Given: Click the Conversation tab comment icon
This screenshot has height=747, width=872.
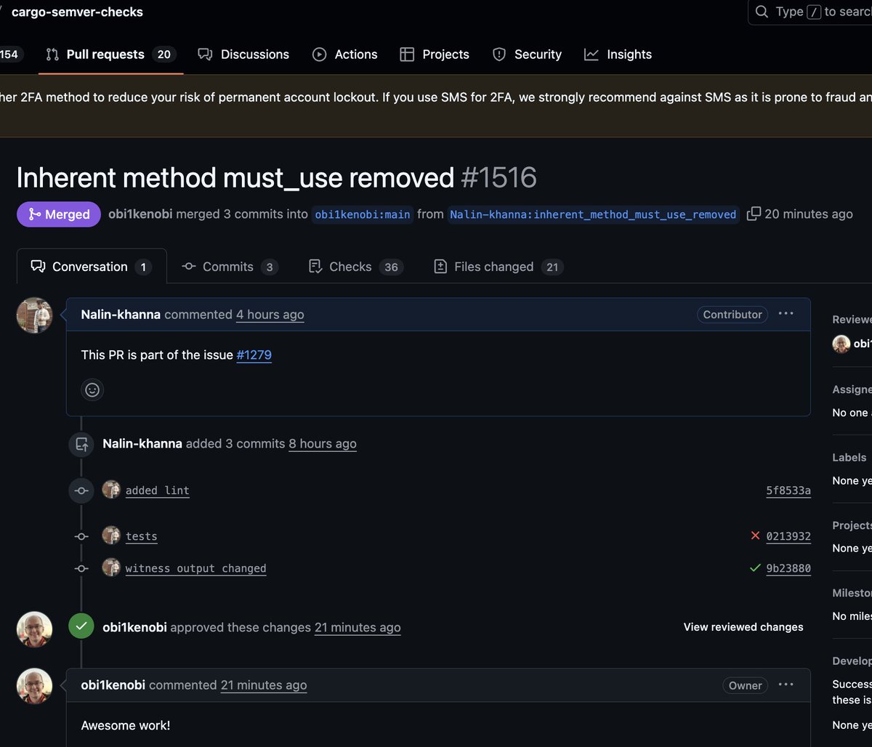Looking at the screenshot, I should 38,267.
